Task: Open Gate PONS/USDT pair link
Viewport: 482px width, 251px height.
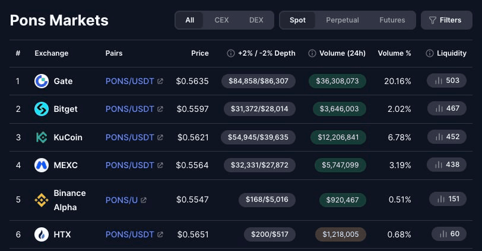Action: (x=130, y=81)
